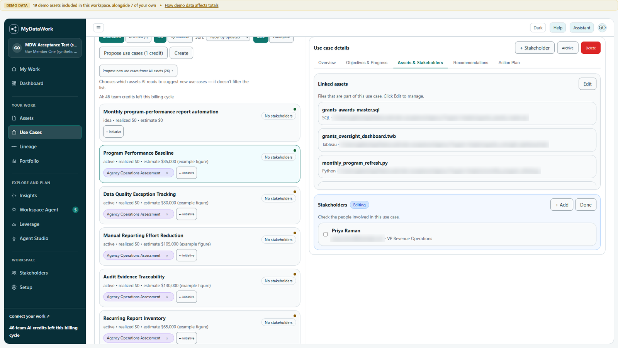Open Stakeholders people icon
This screenshot has width=618, height=348.
coord(14,273)
